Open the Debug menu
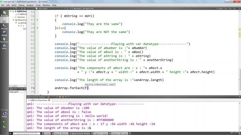This screenshot has height=135, width=241. coord(21,5)
